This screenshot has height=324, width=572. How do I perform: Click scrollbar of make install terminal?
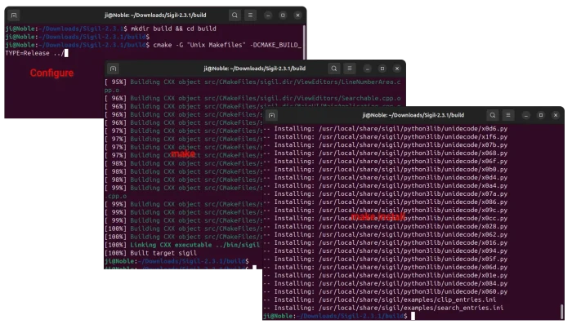pyautogui.click(x=562, y=312)
